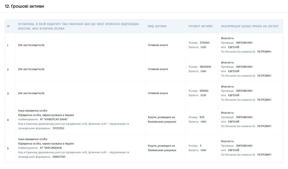Image resolution: width=288 pixels, height=169 pixels.
Task: Click the '№' column header
Action: click(x=8, y=26)
